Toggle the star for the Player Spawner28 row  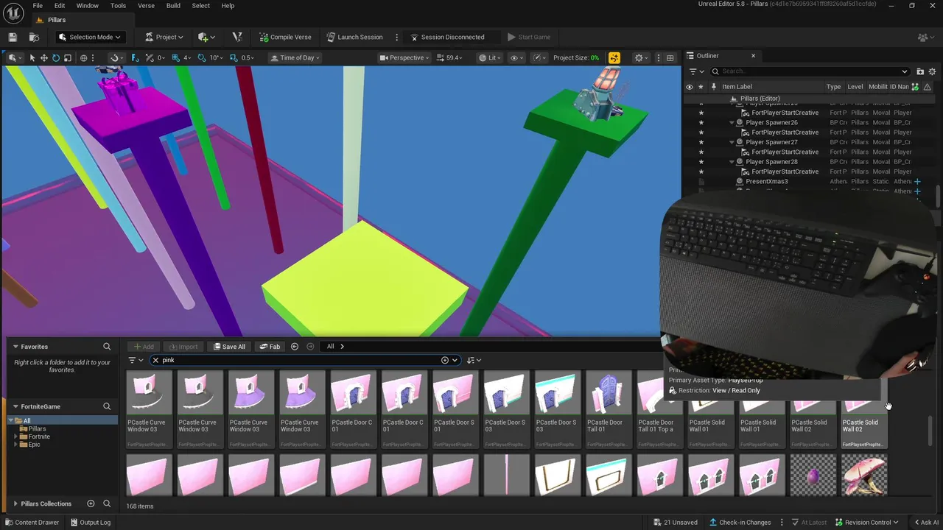tap(701, 162)
